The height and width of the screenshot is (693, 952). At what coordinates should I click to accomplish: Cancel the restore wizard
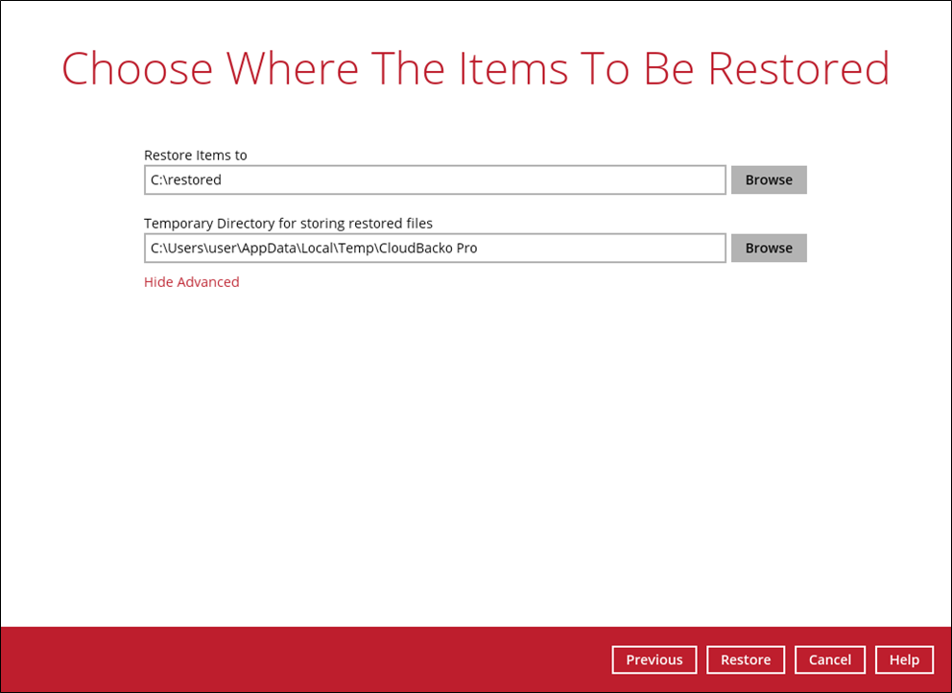tap(830, 659)
